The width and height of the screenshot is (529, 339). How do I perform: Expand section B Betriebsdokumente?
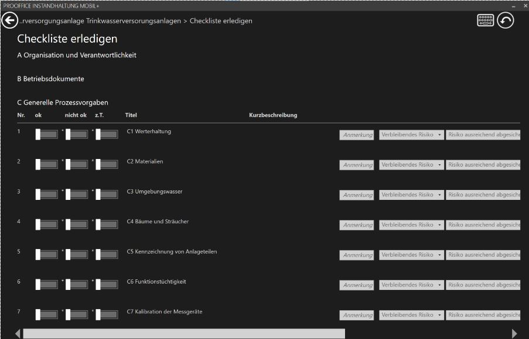click(x=51, y=78)
